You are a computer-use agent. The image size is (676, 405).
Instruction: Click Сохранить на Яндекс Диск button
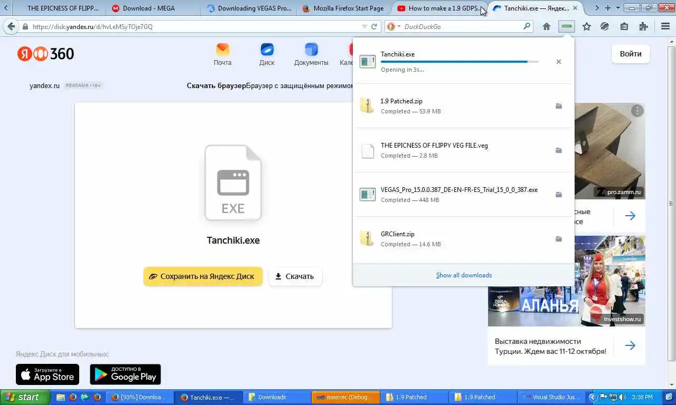pyautogui.click(x=203, y=276)
